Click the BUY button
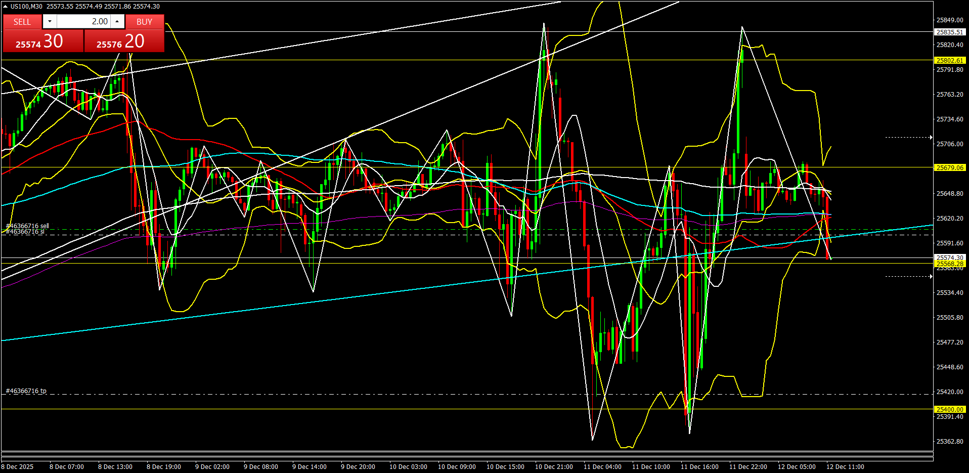Image resolution: width=969 pixels, height=473 pixels. (145, 22)
